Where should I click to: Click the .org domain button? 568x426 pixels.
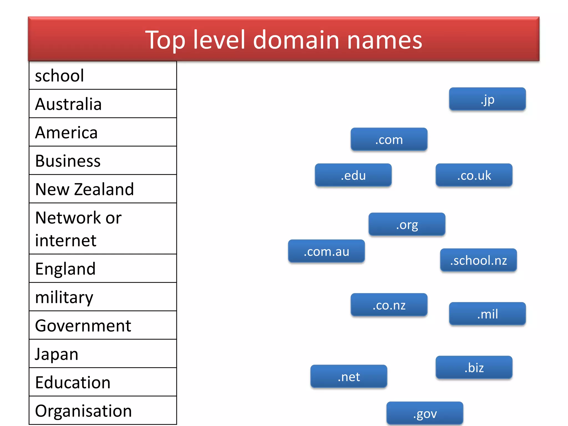[407, 224]
